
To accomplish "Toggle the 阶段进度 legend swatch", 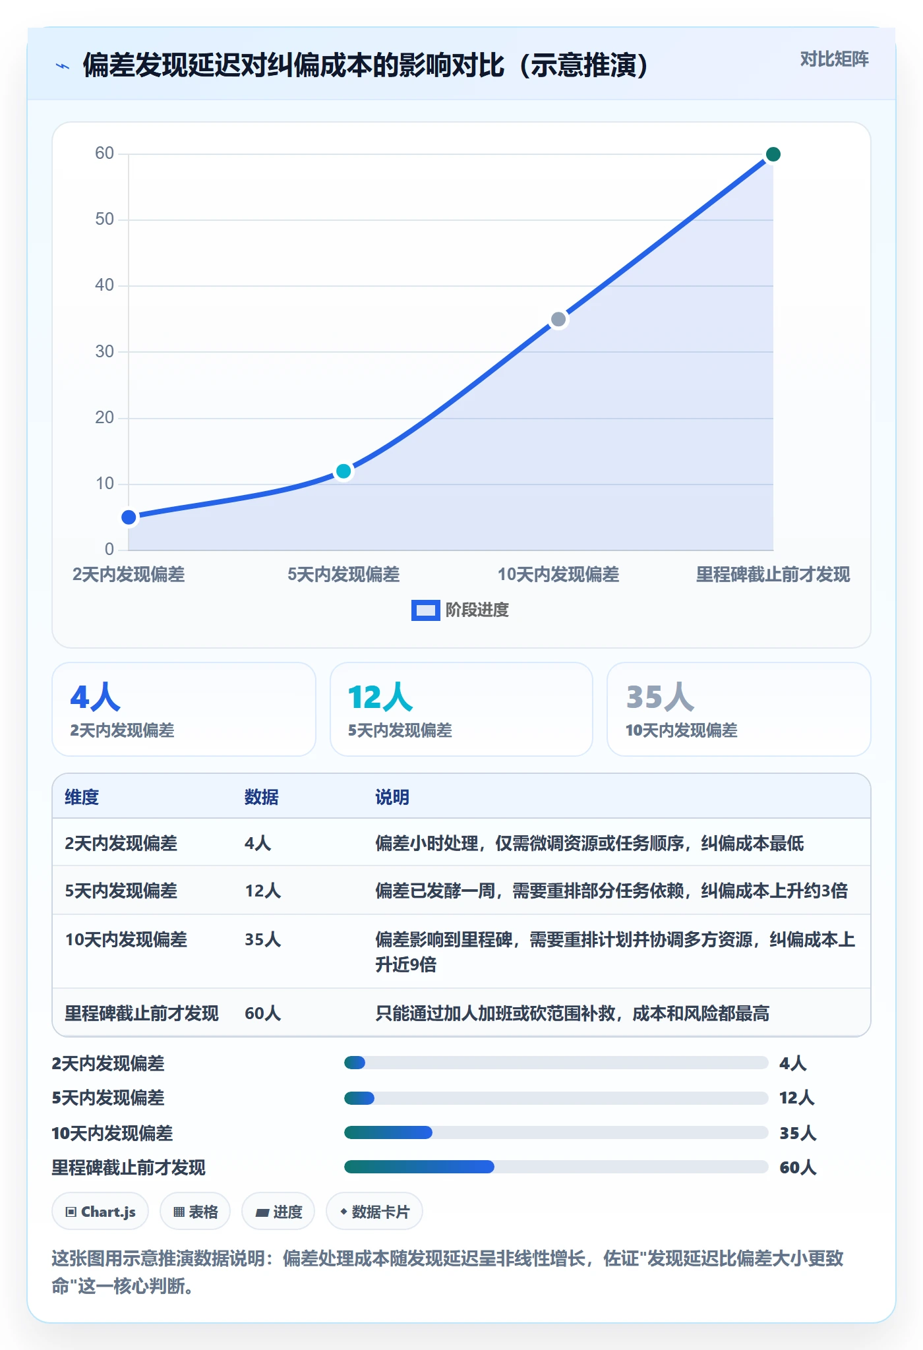I will click(425, 610).
